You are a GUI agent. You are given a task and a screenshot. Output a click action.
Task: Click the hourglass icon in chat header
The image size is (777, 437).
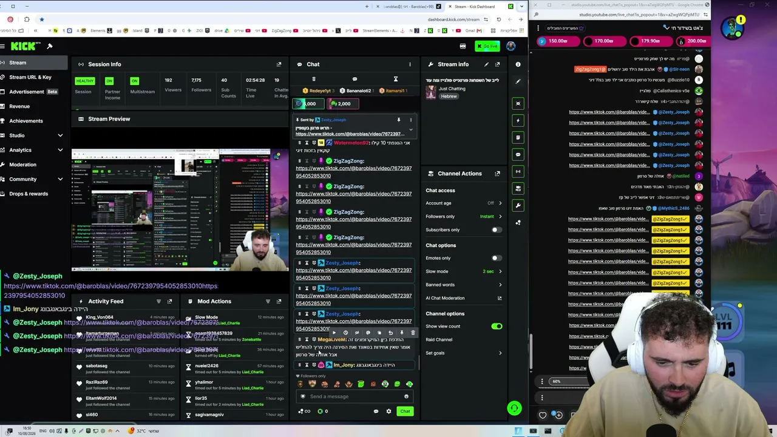(x=395, y=79)
